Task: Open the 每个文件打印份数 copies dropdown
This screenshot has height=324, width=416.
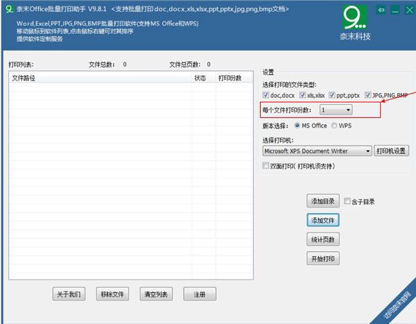Action: click(x=336, y=110)
